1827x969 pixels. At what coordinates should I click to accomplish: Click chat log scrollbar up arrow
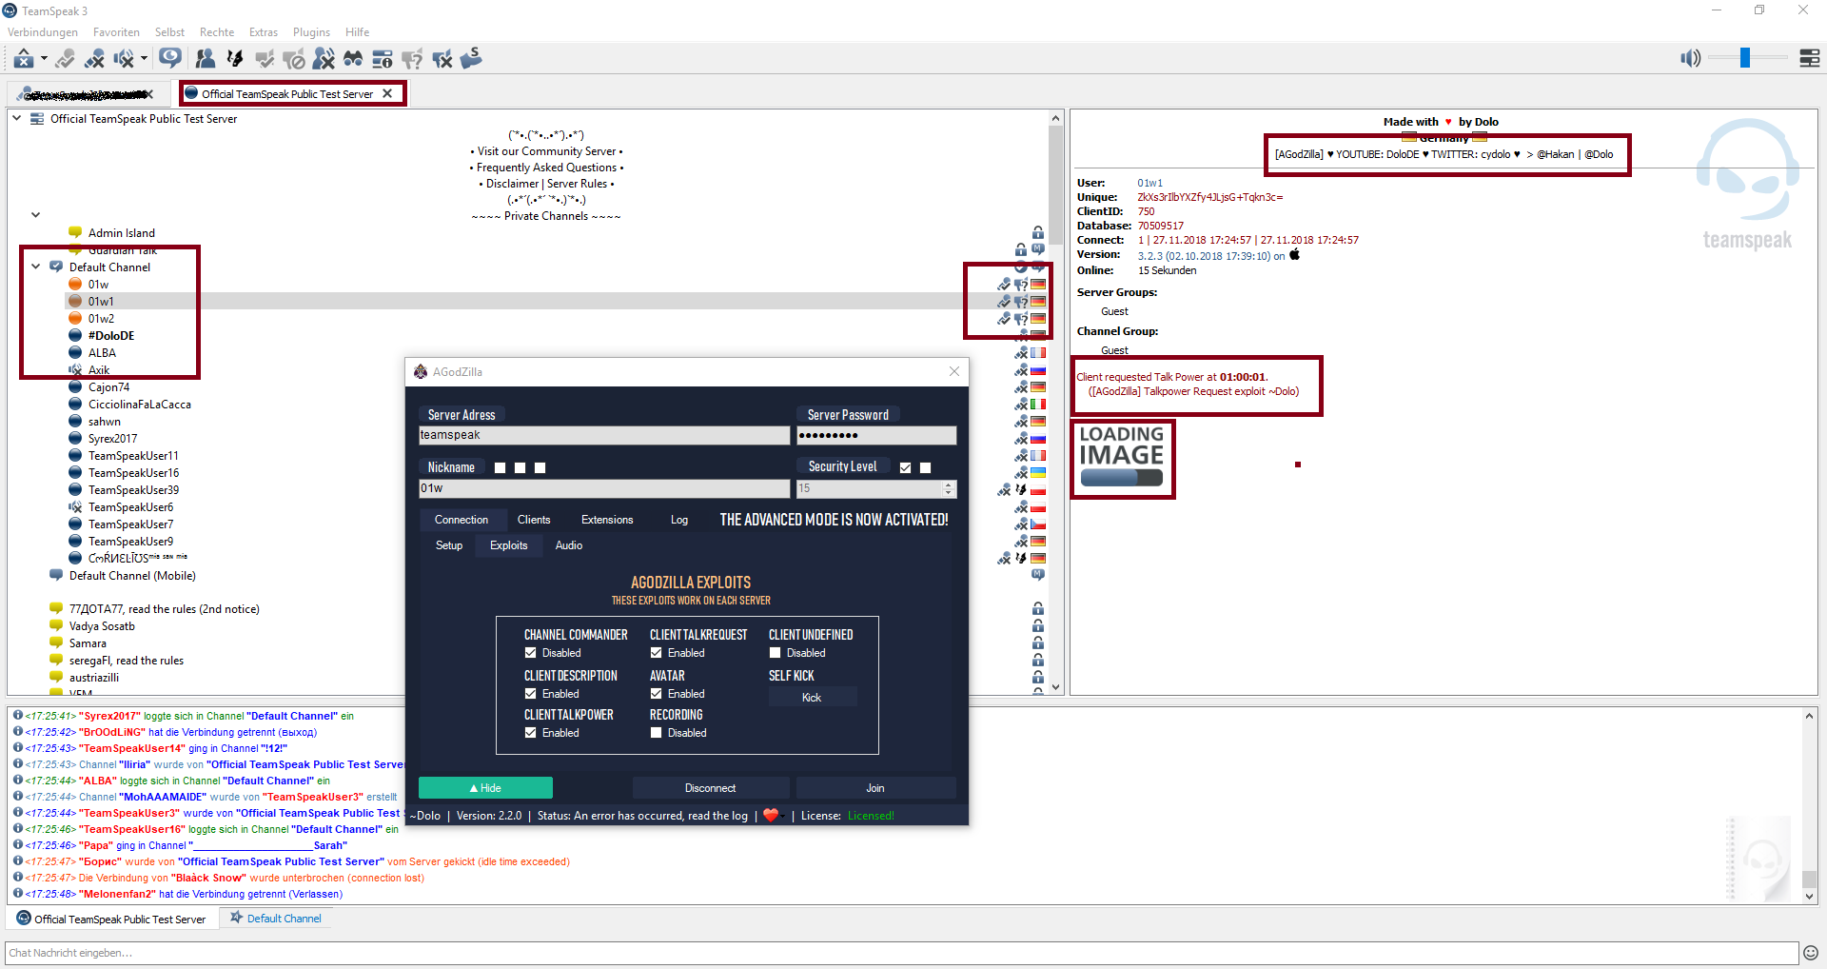point(1809,715)
